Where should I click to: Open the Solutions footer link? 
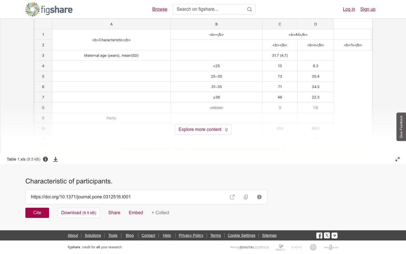(93, 235)
